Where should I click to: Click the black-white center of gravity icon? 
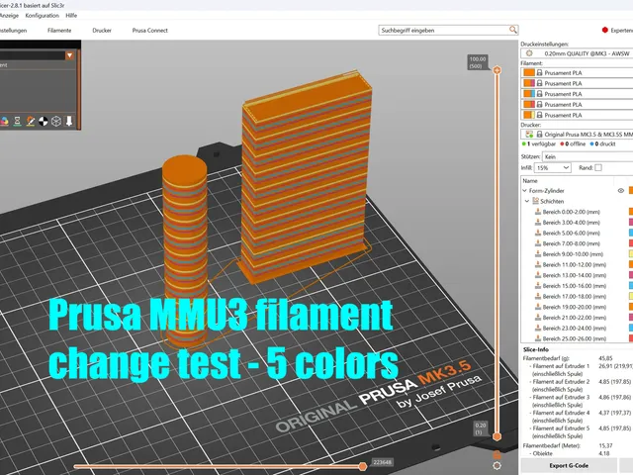44,121
